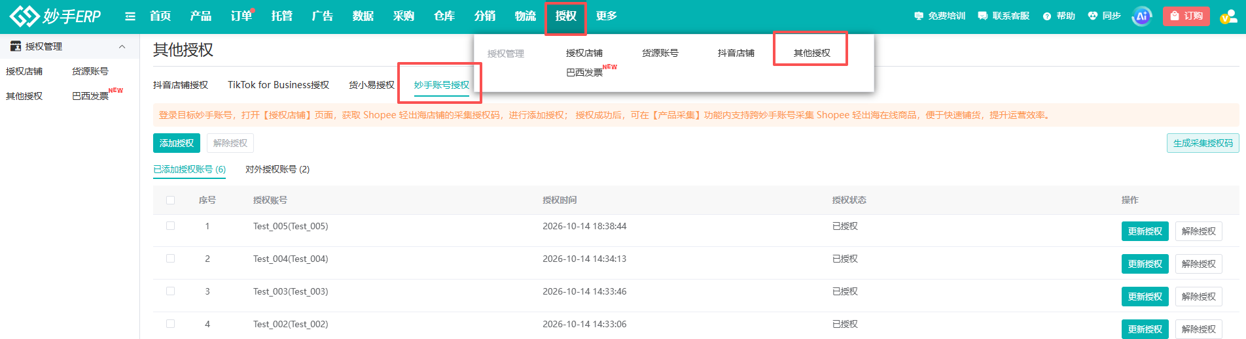
Task: Open the user avatar with VIP badge
Action: (x=1228, y=16)
